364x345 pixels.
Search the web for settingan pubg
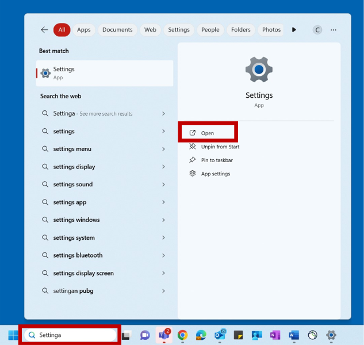pos(73,291)
